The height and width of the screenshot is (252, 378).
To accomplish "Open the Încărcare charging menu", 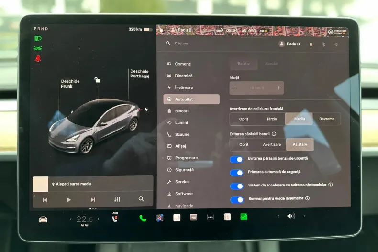I will pyautogui.click(x=180, y=87).
